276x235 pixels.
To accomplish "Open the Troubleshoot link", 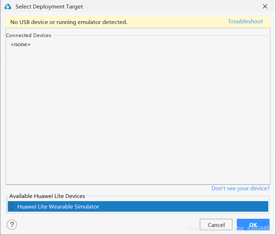I will (x=245, y=22).
